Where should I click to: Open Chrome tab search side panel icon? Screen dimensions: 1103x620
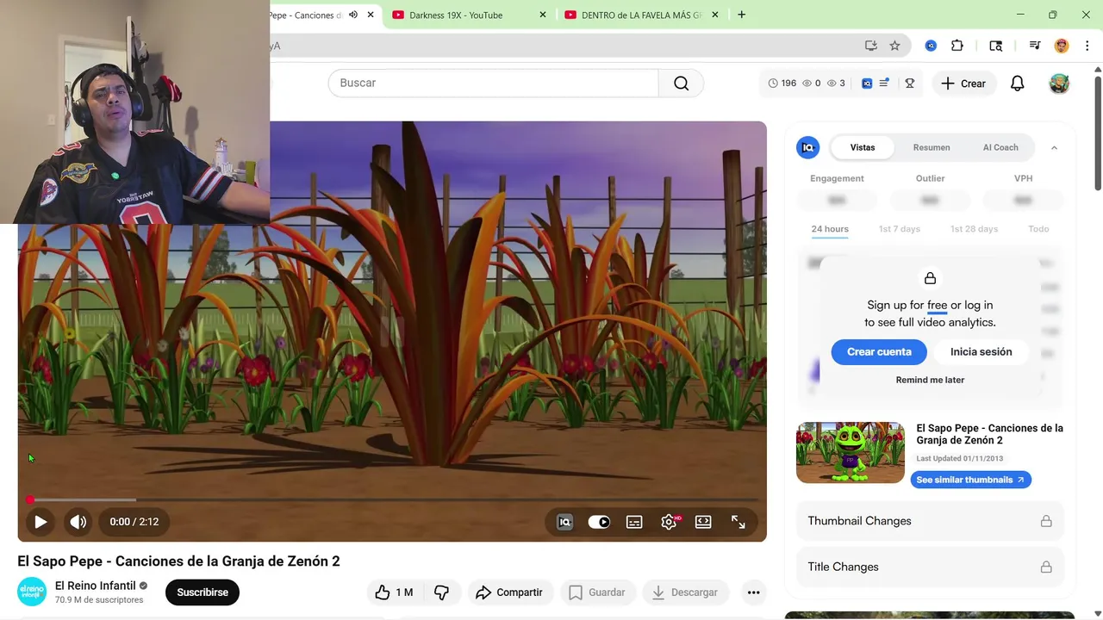pos(996,46)
